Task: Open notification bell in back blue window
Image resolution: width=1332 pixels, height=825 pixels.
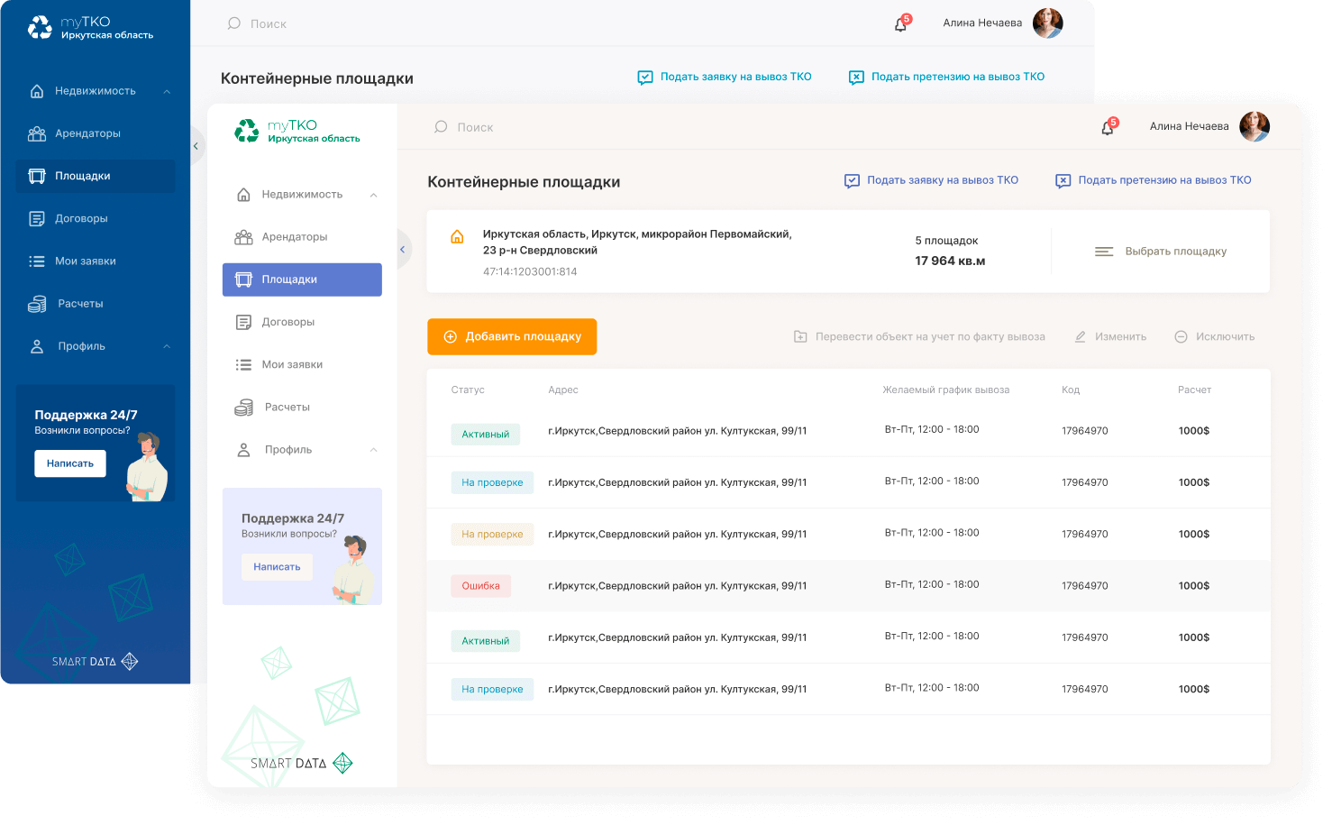Action: click(x=901, y=24)
